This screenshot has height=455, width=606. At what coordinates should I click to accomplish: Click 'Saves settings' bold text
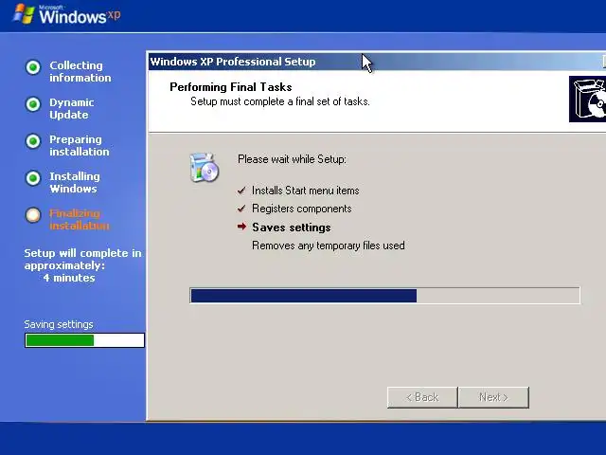click(292, 227)
